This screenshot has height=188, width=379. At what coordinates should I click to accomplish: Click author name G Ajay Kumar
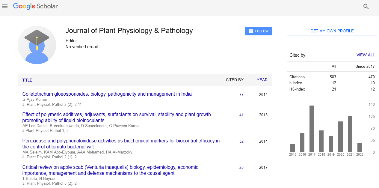coord(35,100)
